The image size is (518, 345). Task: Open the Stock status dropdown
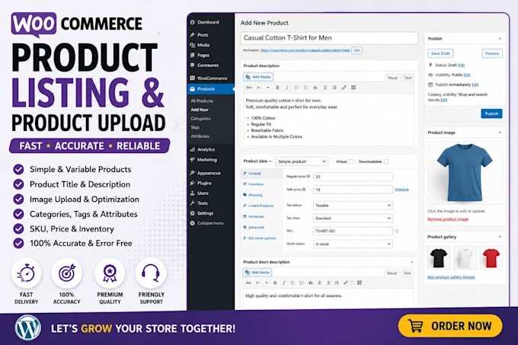click(353, 244)
